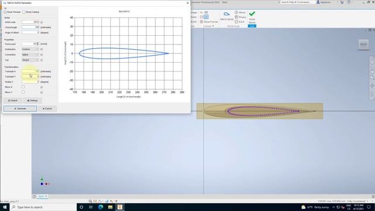This screenshot has height=211, width=375.
Task: Open the EULA item in Airfoil Tools
Action: (240, 22)
